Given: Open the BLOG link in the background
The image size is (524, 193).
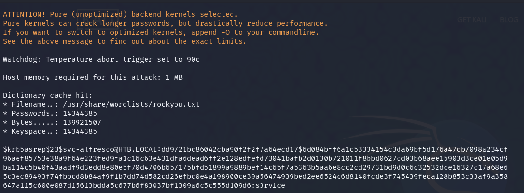Looking at the screenshot, I should [x=509, y=19].
